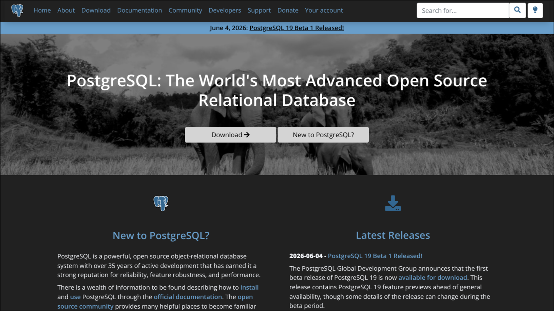Click the New to PostgreSQL? hero button
554x311 pixels.
click(323, 135)
